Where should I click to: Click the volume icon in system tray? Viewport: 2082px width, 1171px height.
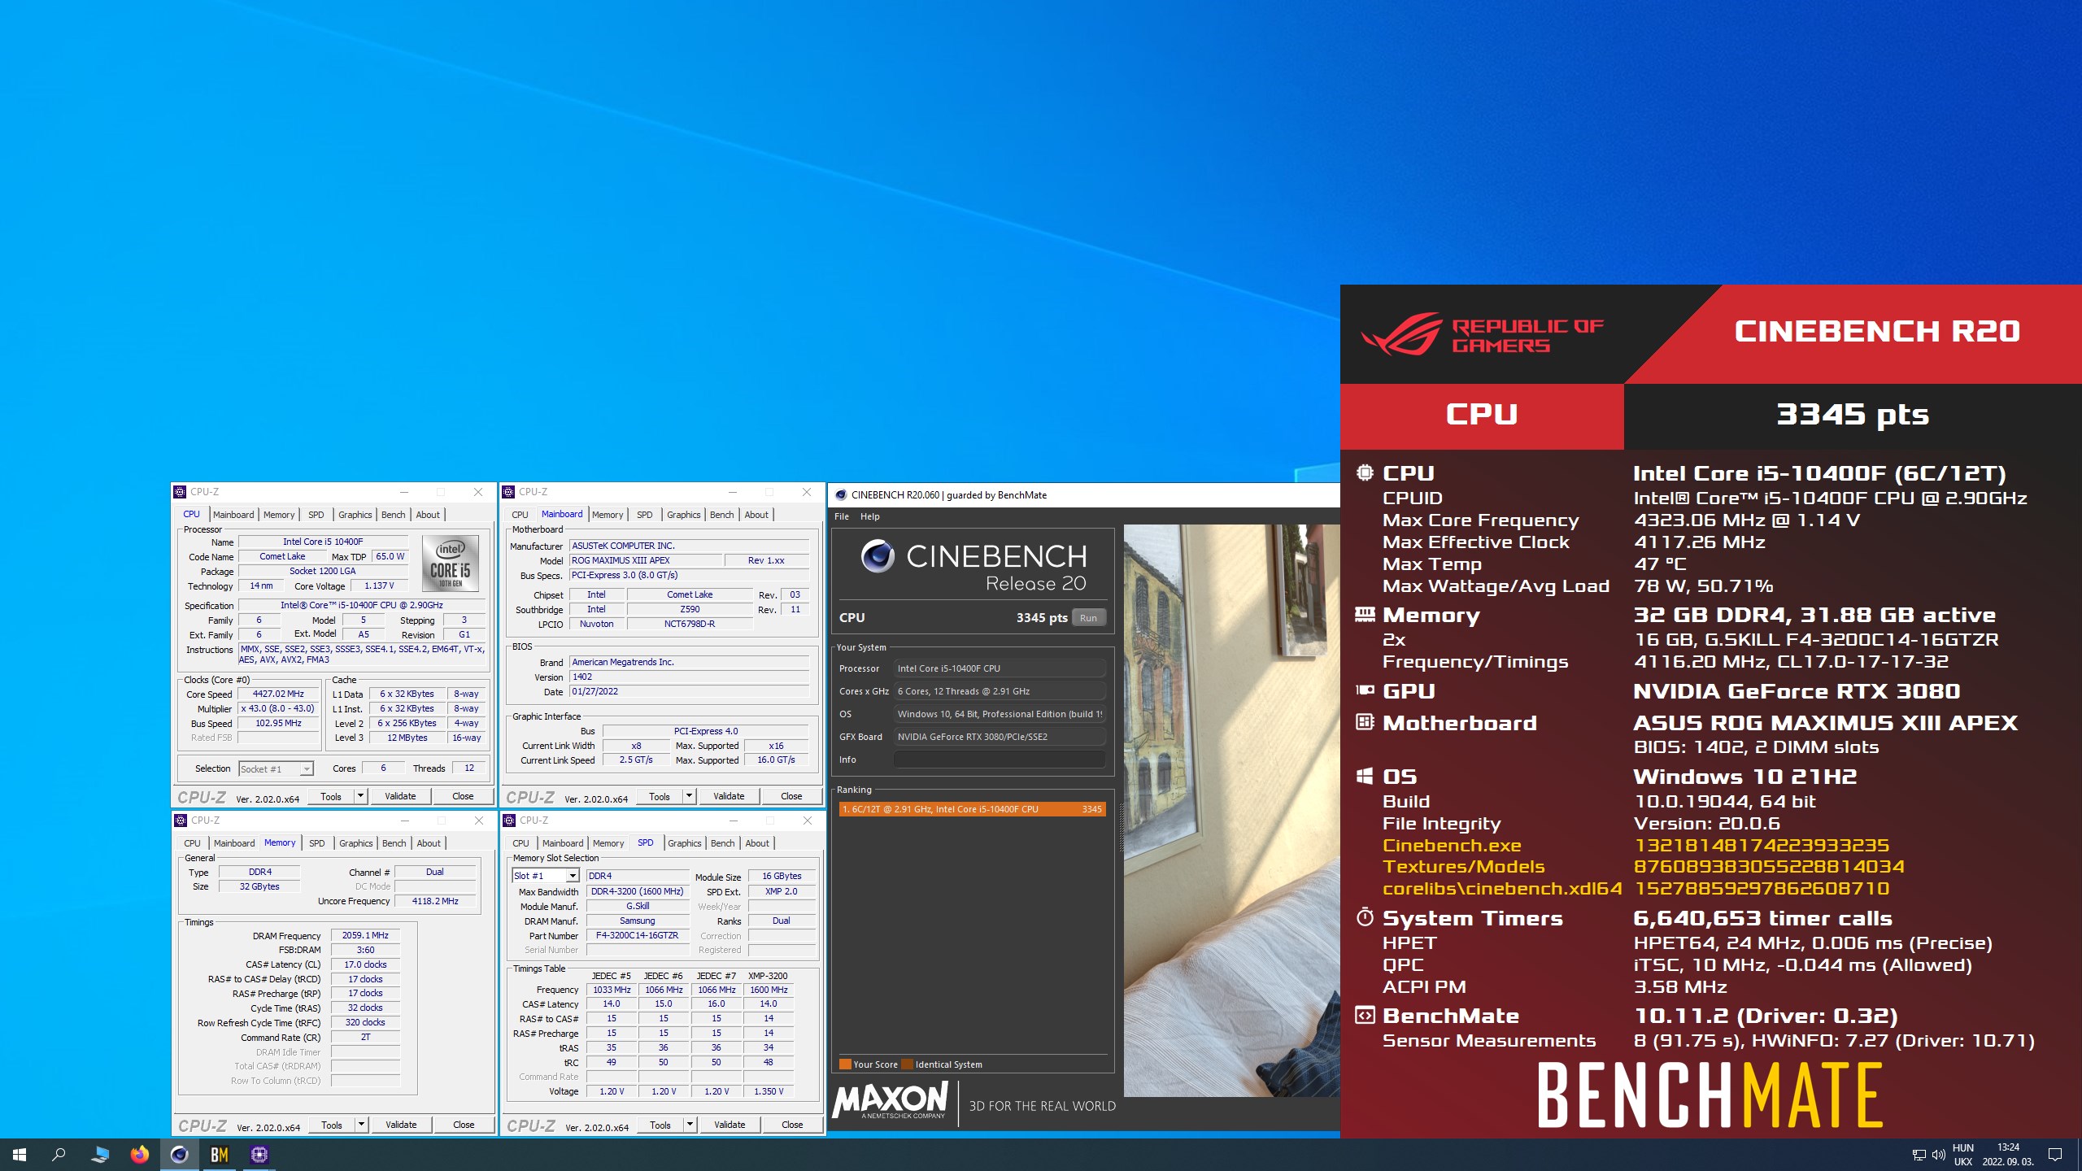(1939, 1155)
